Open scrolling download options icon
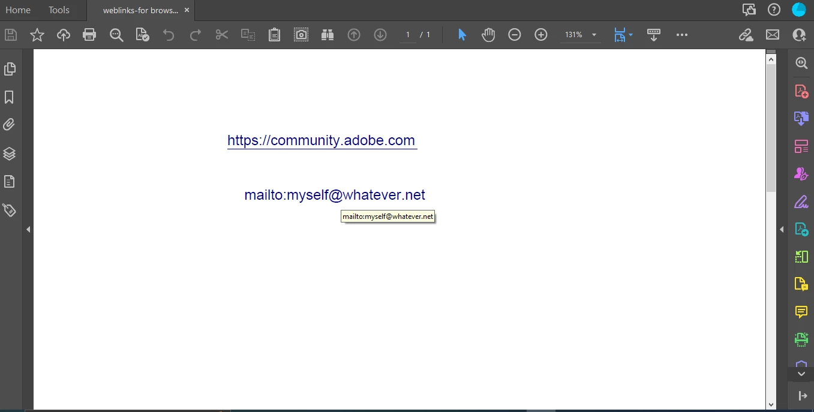The width and height of the screenshot is (814, 412). (654, 35)
